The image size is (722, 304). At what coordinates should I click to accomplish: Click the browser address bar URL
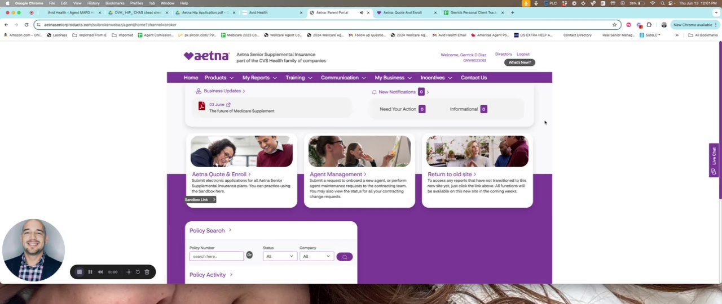pyautogui.click(x=110, y=25)
